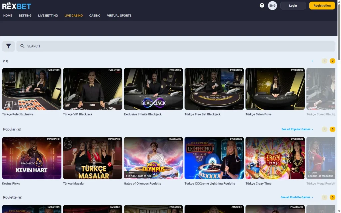Open the ENG language selector
Viewport: 341px width, 213px height.
pos(272,6)
